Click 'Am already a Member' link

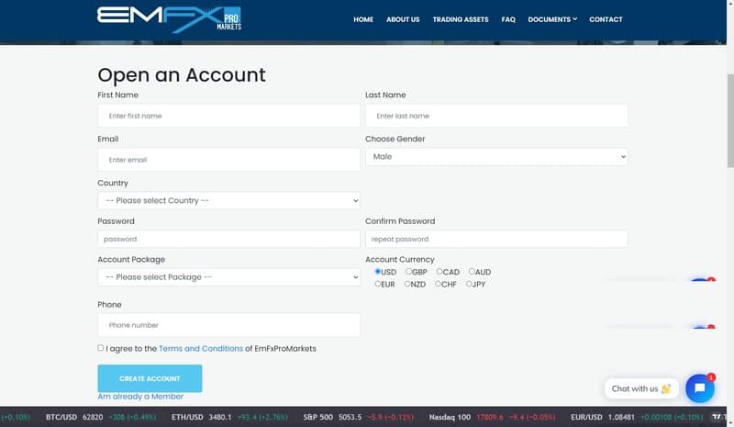[140, 397]
